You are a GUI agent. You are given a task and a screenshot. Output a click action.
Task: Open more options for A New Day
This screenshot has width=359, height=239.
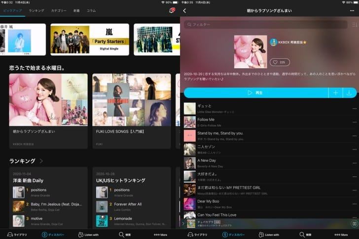point(354,163)
